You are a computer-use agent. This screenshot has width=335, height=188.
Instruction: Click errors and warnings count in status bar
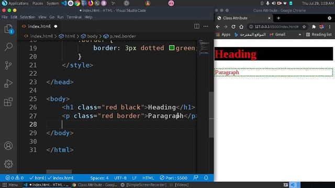[x=15, y=178]
